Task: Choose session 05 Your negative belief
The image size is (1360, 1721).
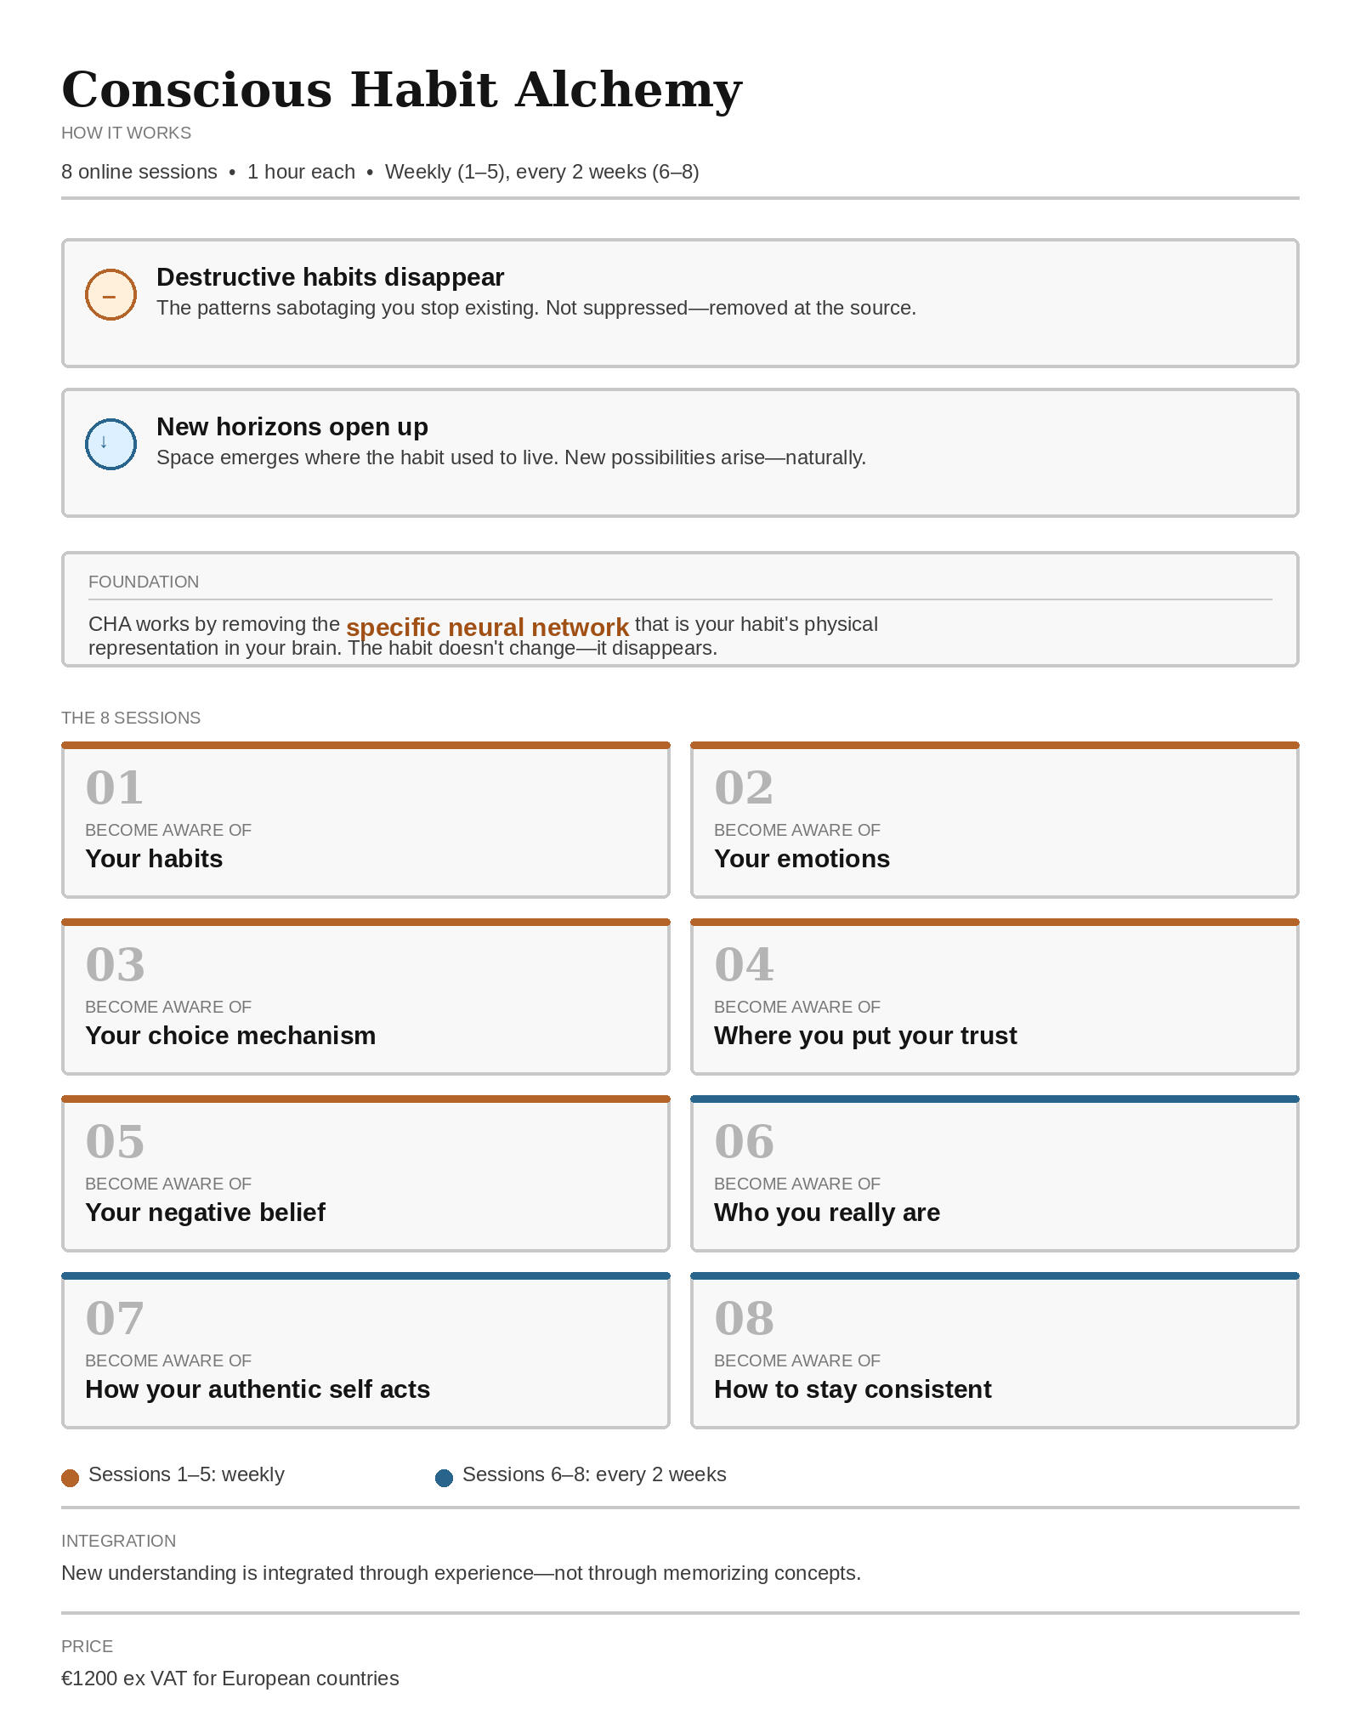Action: [365, 1174]
